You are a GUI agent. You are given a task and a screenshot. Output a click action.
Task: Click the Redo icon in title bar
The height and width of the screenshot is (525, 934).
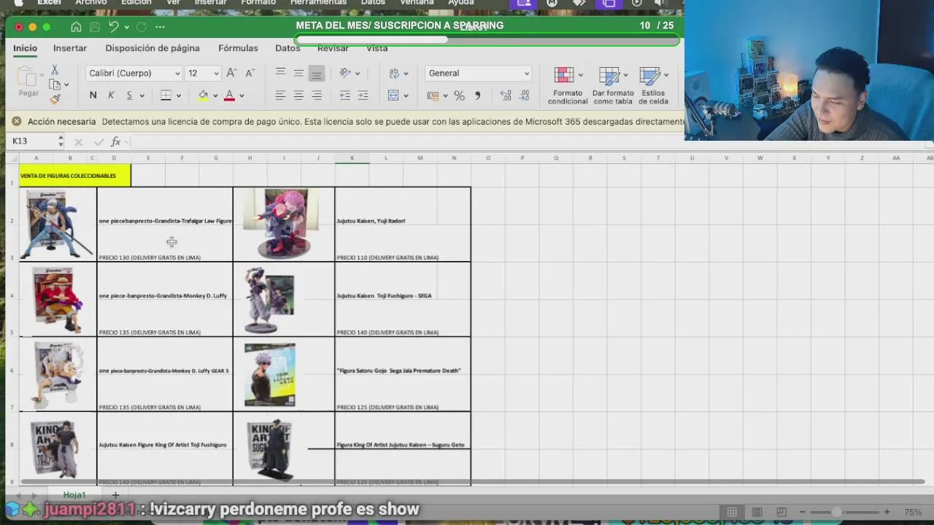tap(142, 27)
